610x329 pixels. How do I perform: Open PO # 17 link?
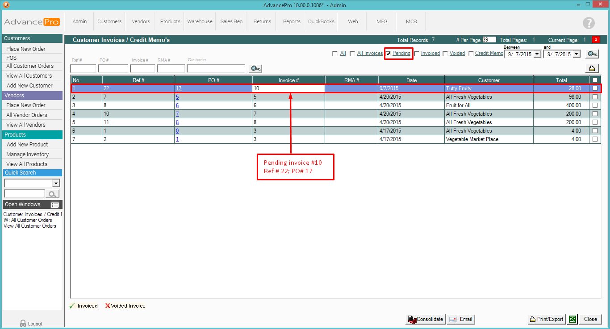(x=179, y=88)
